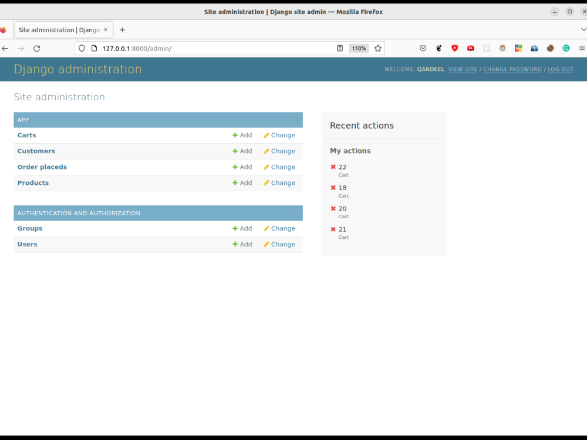Click LOG OUT link

[561, 69]
